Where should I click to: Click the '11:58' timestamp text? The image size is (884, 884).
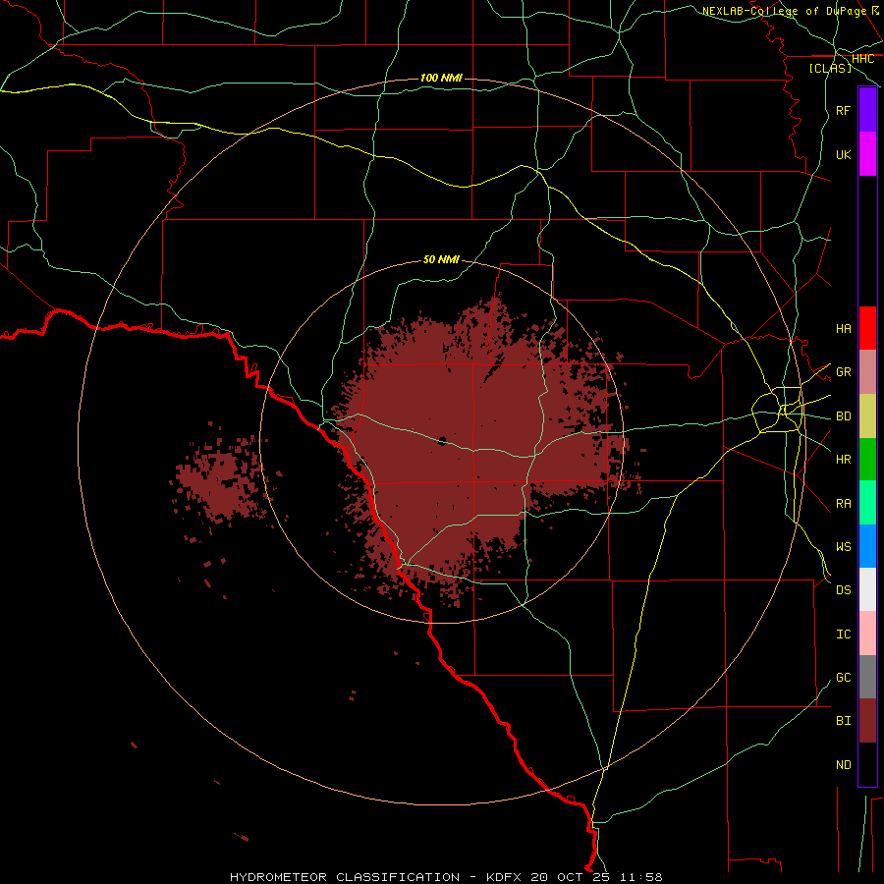pos(640,877)
